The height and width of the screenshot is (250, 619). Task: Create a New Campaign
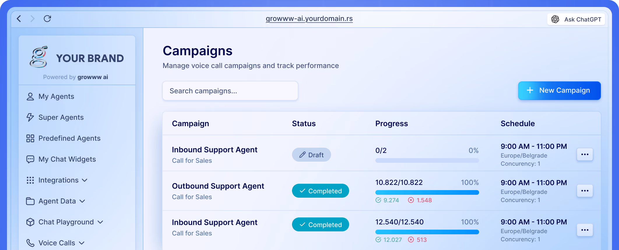click(559, 91)
